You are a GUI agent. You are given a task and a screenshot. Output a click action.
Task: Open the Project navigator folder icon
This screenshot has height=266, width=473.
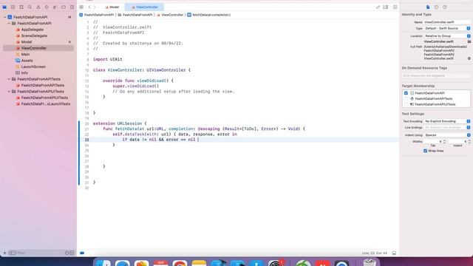coord(4,7)
